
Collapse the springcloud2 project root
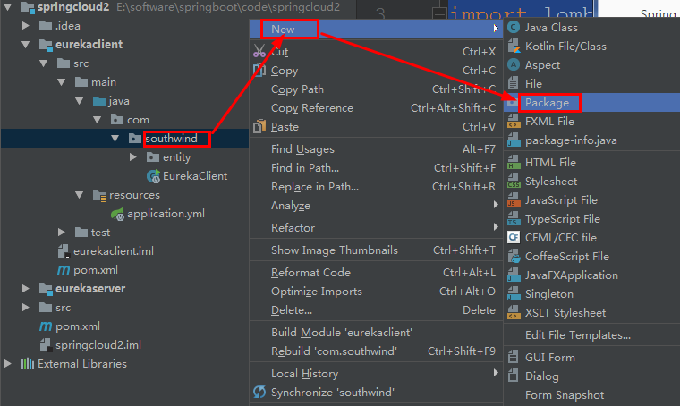(x=7, y=6)
